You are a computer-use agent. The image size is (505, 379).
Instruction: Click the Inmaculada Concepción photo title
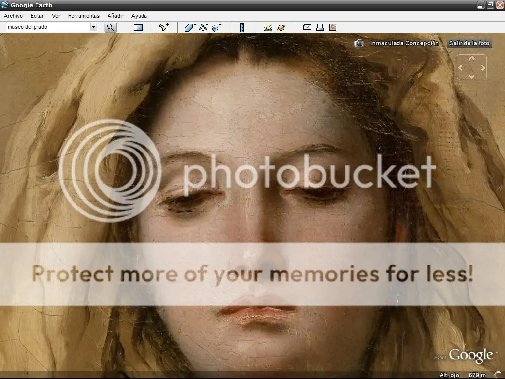click(404, 43)
